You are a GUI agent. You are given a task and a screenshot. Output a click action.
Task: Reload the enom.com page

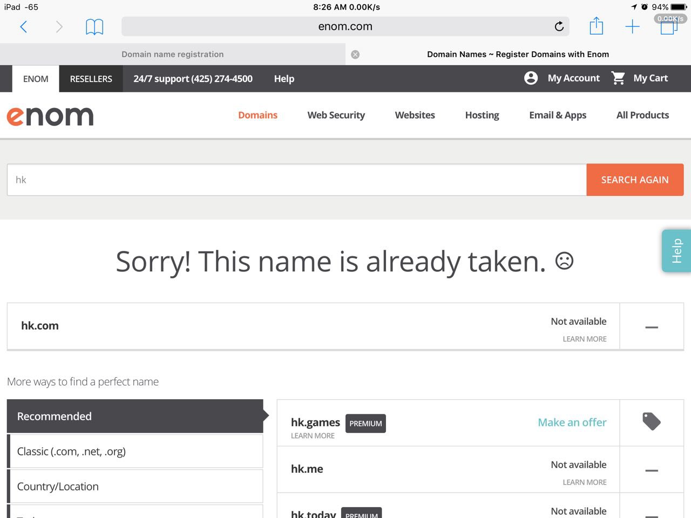pos(559,26)
